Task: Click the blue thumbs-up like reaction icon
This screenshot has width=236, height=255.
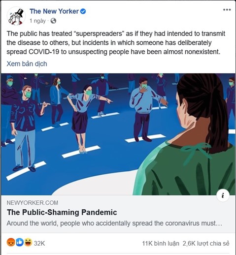Action: click(20, 242)
